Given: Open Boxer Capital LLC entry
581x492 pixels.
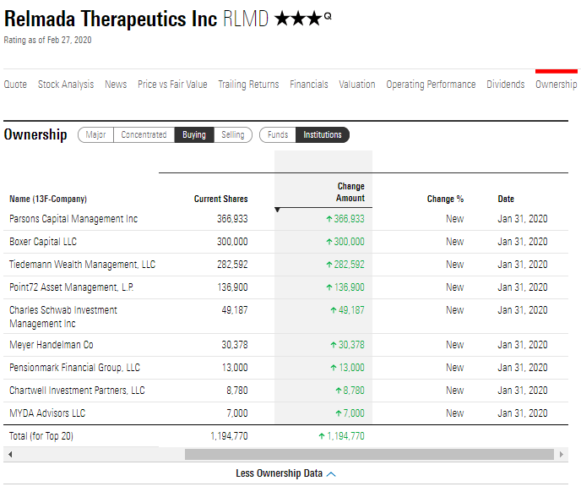Looking at the screenshot, I should coord(43,242).
